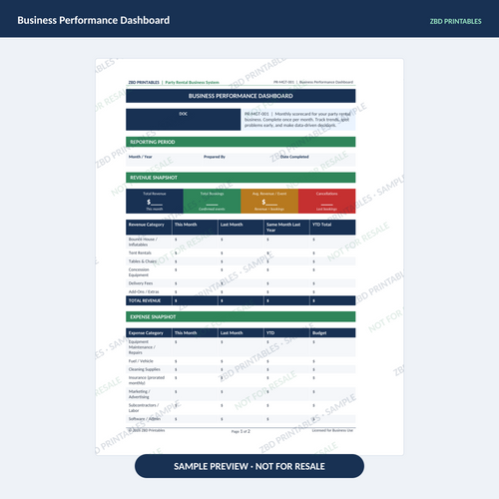Click the page title Business Performance Dashboard
499x499 pixels.
[x=94, y=20]
